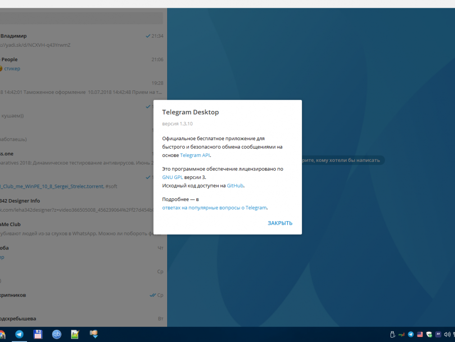Screen dimensions: 455x342
Task: Open the security shield tray icon
Action: tap(429, 334)
